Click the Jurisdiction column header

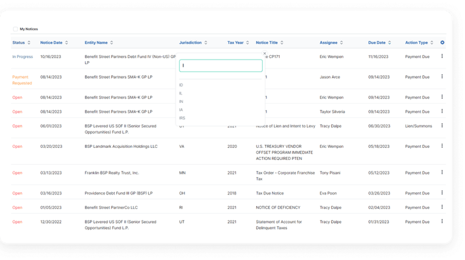point(190,43)
